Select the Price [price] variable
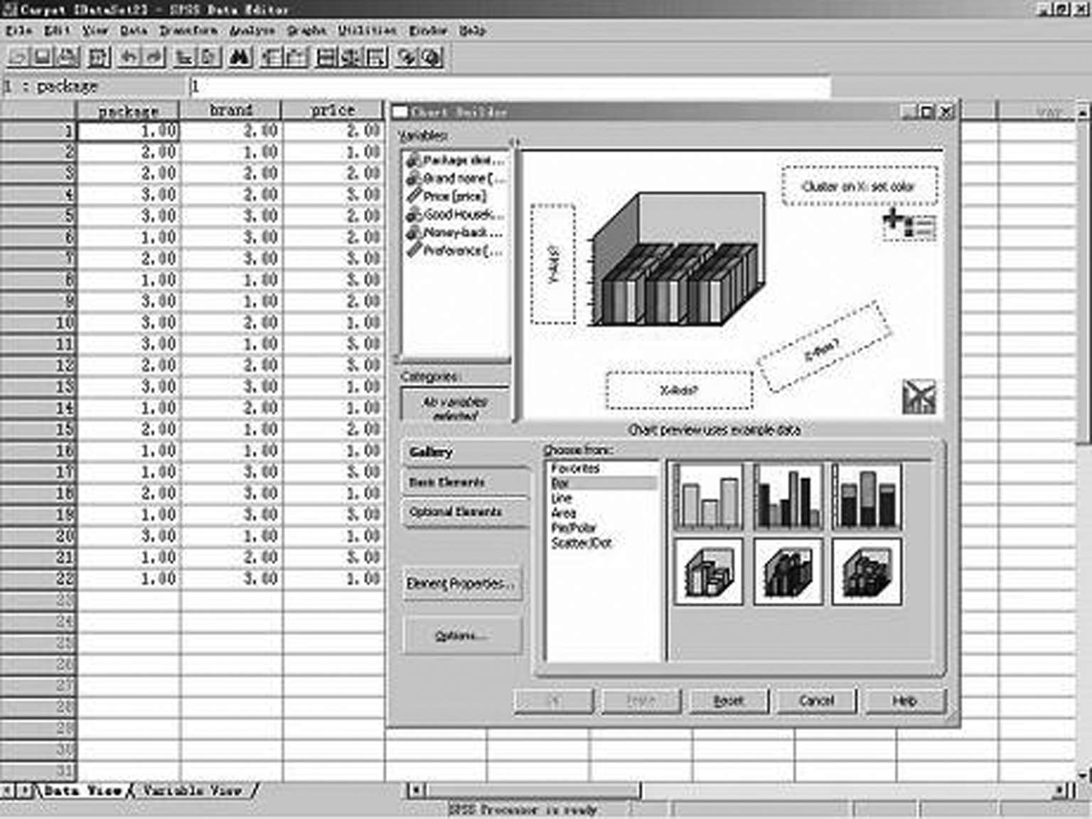This screenshot has height=819, width=1092. point(447,196)
